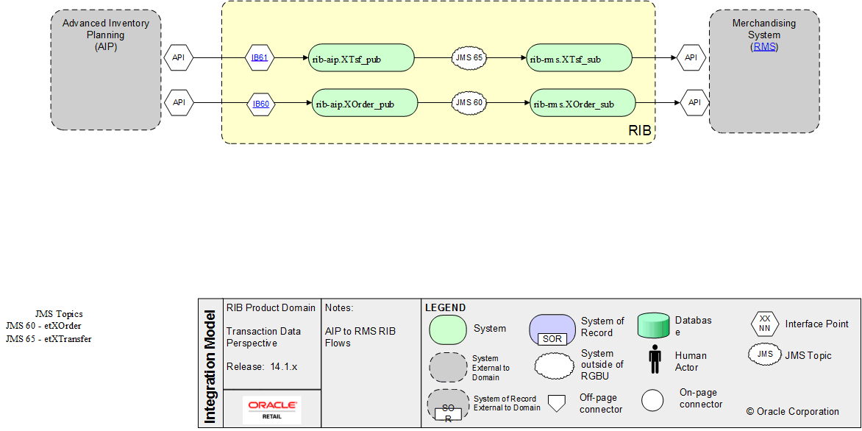Viewport: 862px width, 431px height.
Task: Click the Oracle Retail logo
Action: 272,409
